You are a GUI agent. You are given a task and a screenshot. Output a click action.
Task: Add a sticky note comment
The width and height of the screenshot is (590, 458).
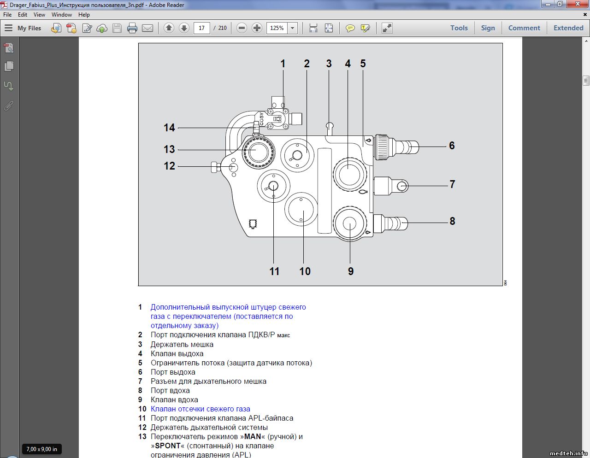pyautogui.click(x=350, y=28)
